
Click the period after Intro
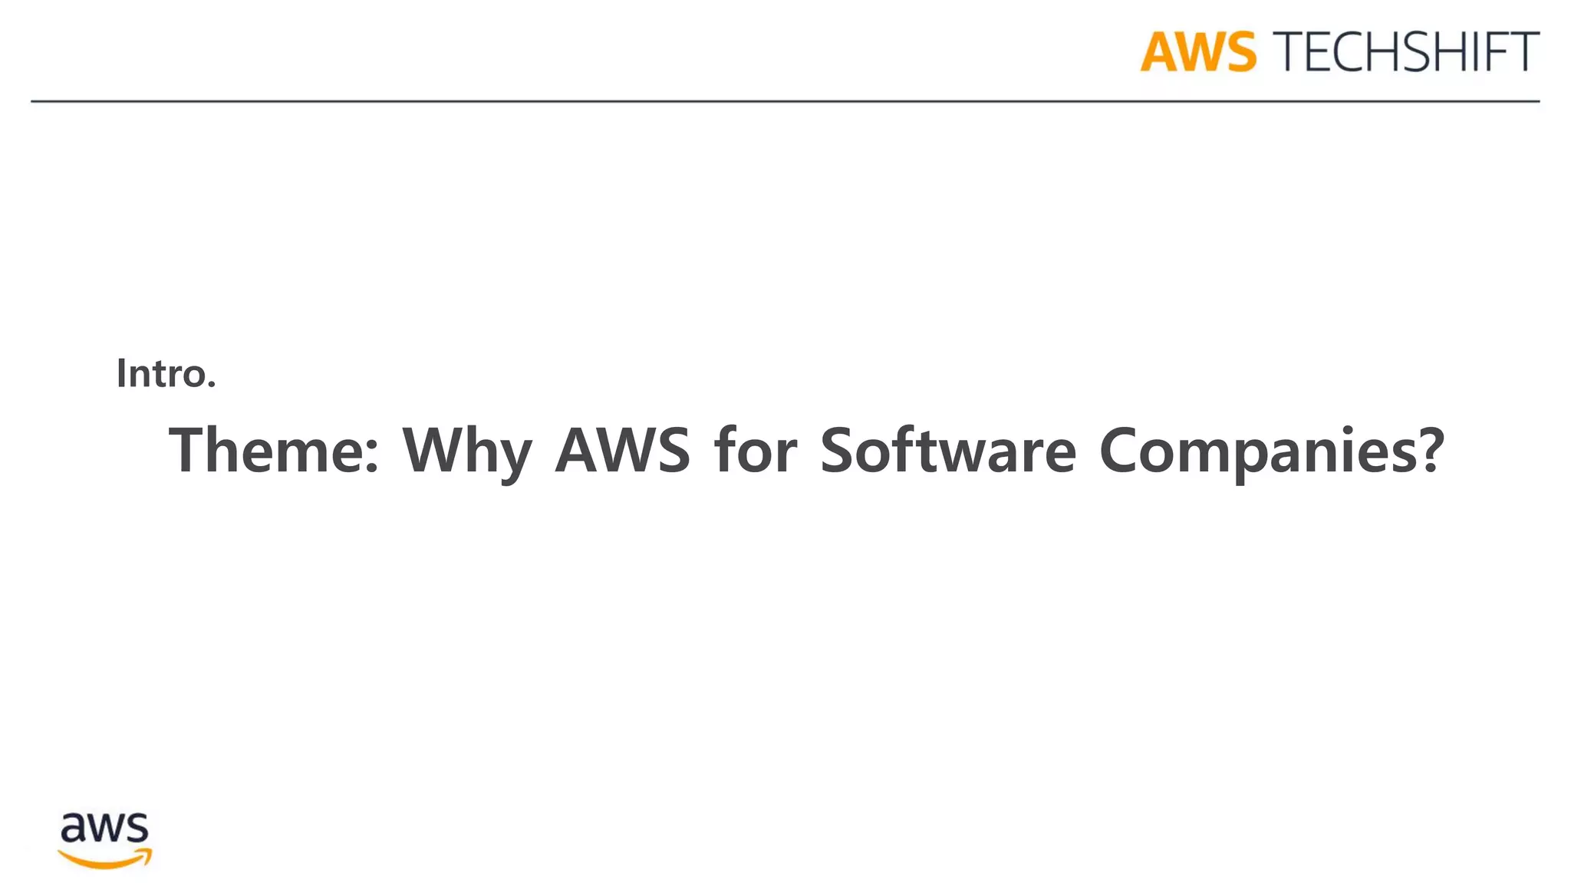[212, 385]
